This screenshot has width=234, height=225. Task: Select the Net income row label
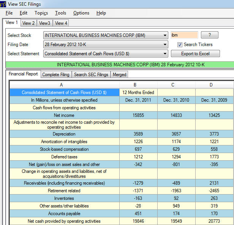click(x=65, y=115)
